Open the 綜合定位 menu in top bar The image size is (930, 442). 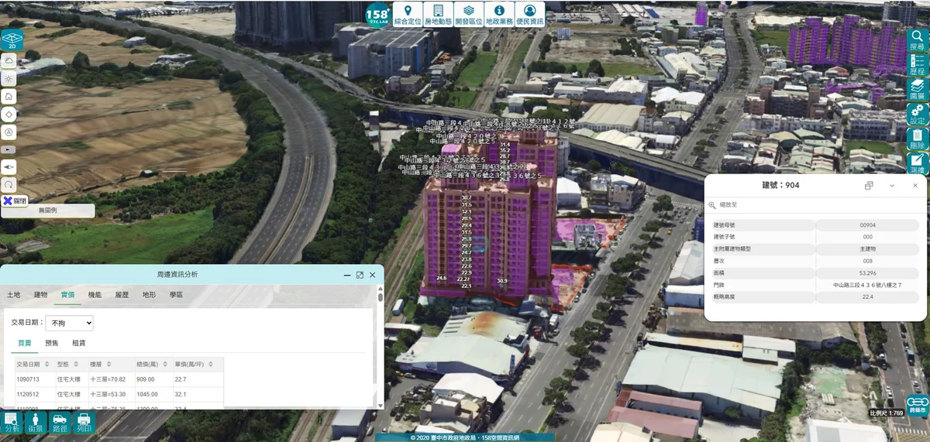407,14
